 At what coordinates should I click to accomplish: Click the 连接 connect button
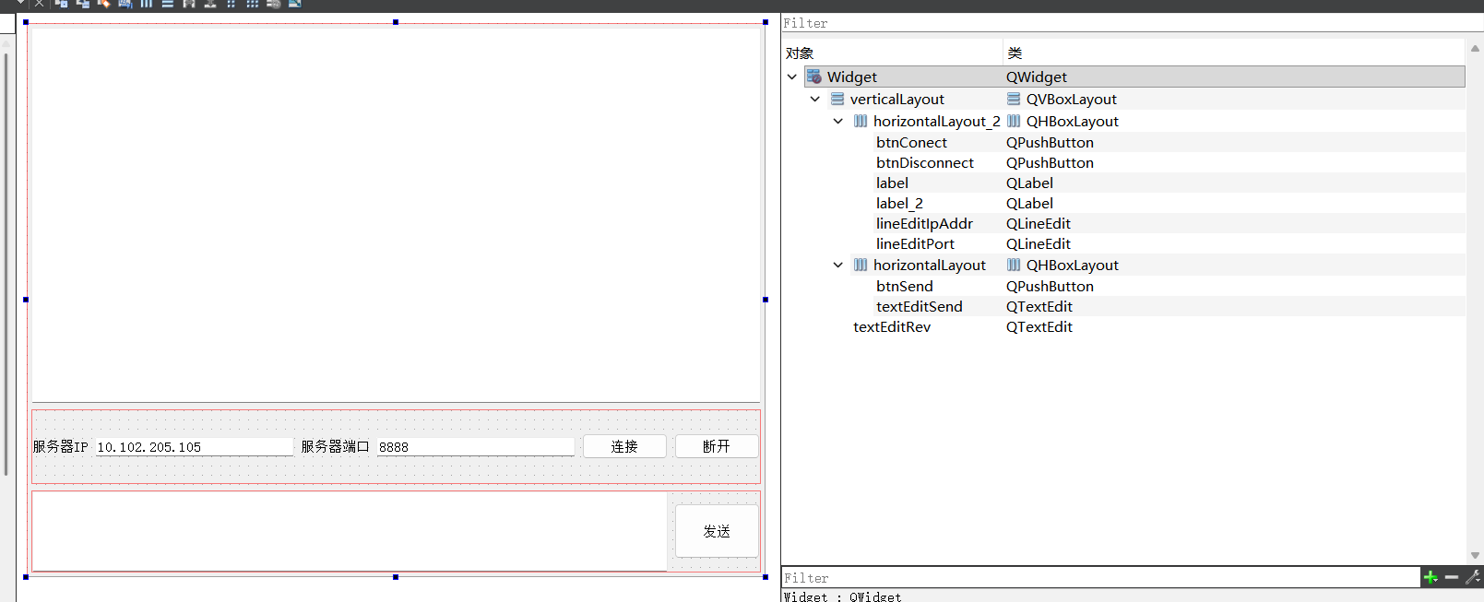pyautogui.click(x=624, y=446)
